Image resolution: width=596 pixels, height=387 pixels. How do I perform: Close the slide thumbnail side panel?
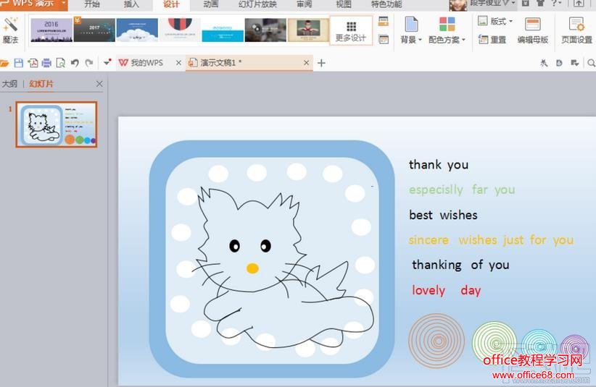[x=99, y=84]
